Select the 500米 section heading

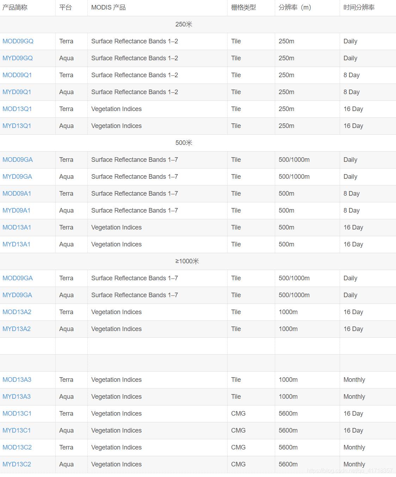coord(184,143)
